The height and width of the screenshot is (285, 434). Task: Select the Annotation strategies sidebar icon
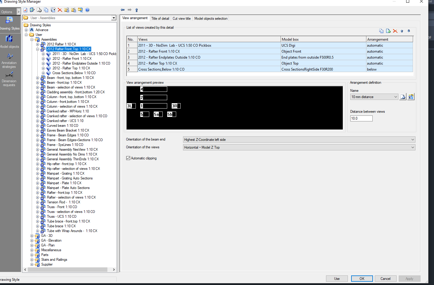9,60
